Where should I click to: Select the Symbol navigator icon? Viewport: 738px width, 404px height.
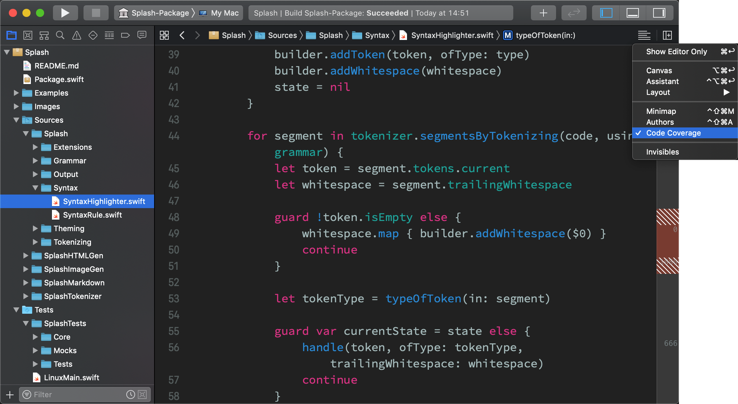(x=44, y=35)
